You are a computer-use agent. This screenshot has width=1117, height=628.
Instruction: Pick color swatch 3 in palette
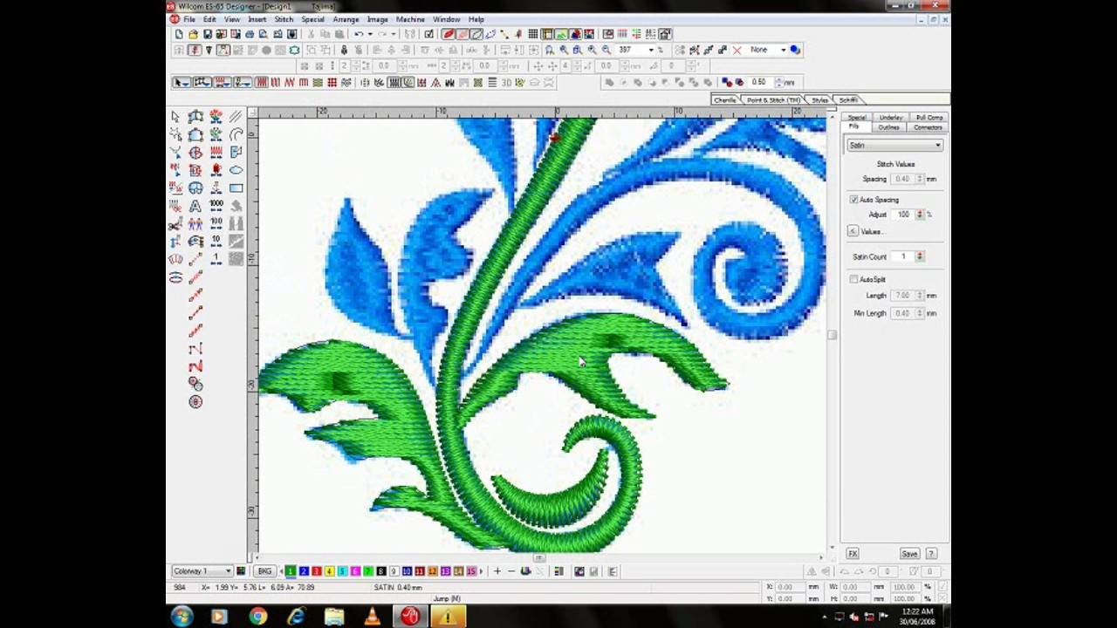pos(316,571)
